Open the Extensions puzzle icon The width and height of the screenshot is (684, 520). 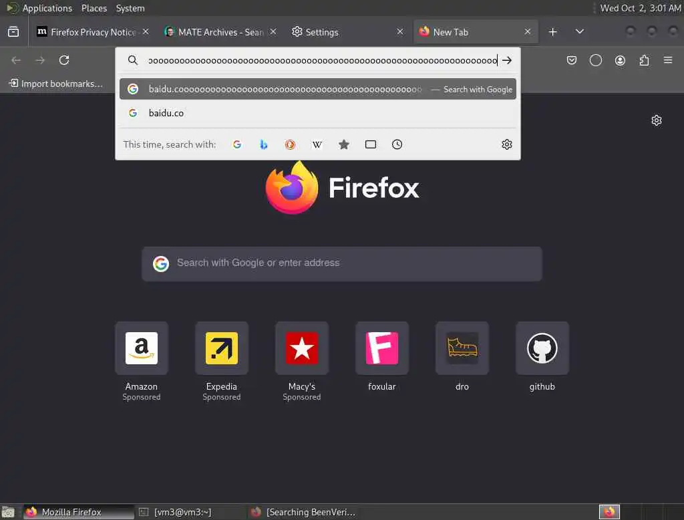pos(644,60)
